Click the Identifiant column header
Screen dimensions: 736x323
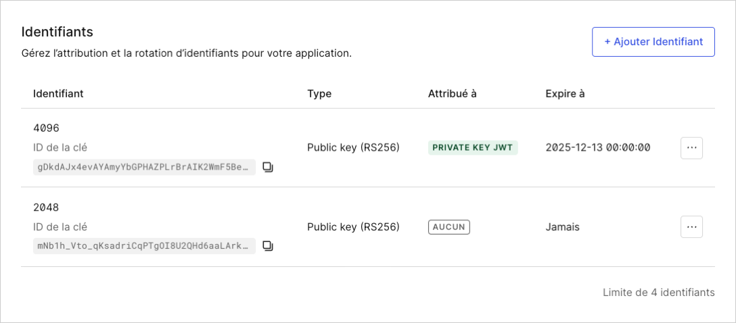click(x=58, y=93)
